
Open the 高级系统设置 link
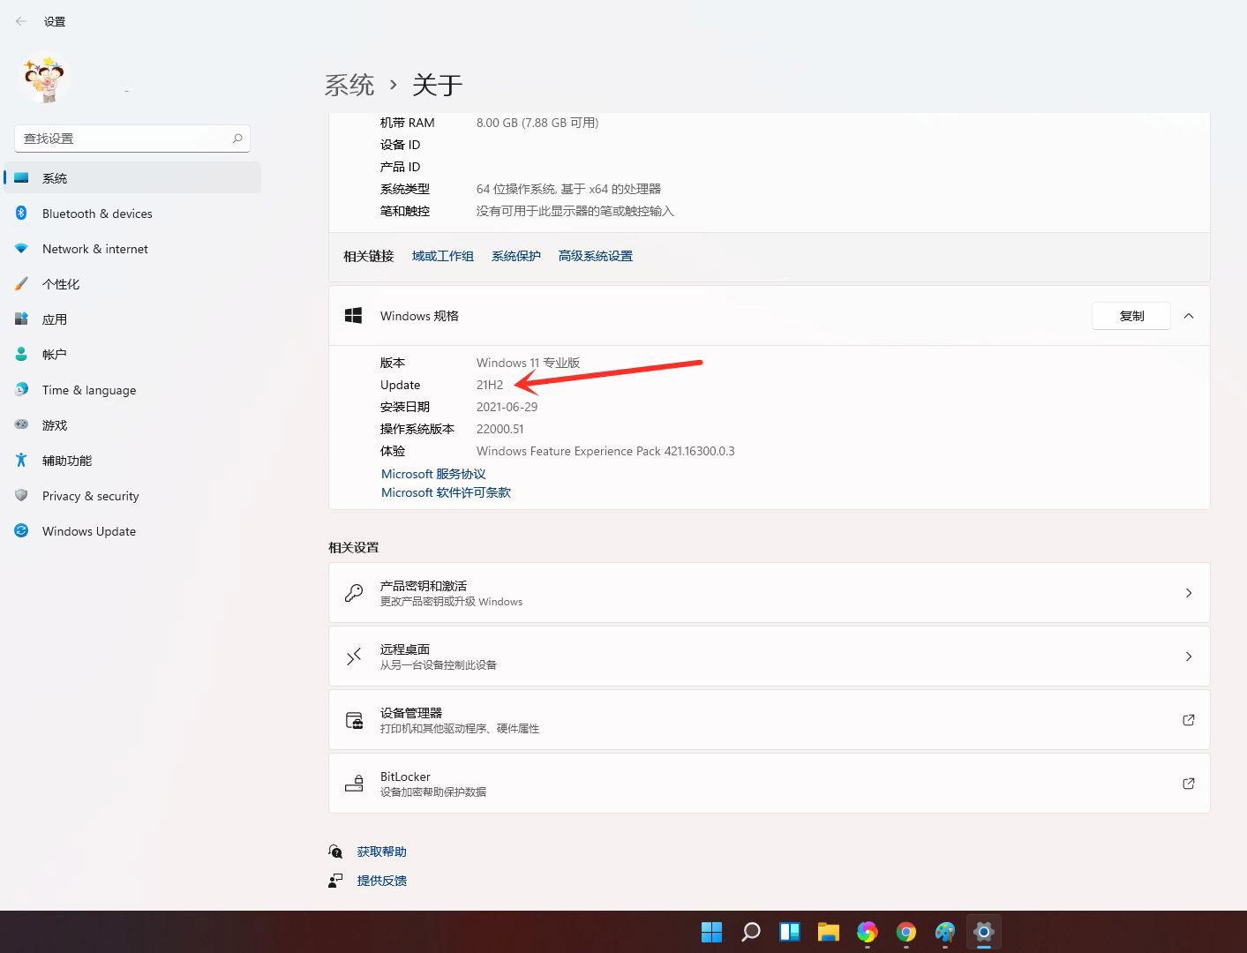[595, 255]
